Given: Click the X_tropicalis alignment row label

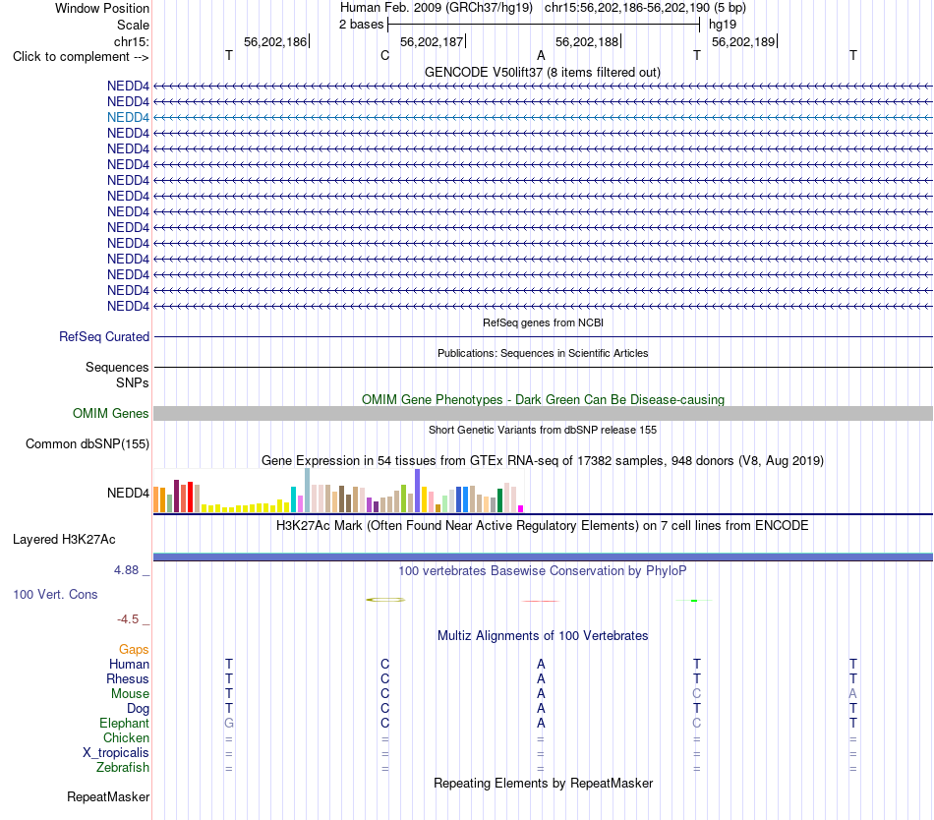Looking at the screenshot, I should click(x=116, y=753).
